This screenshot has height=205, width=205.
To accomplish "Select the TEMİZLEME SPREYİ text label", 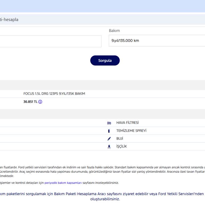I will [131, 131].
